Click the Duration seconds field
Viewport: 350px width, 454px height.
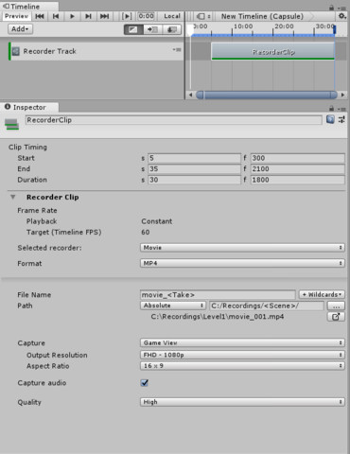(194, 180)
